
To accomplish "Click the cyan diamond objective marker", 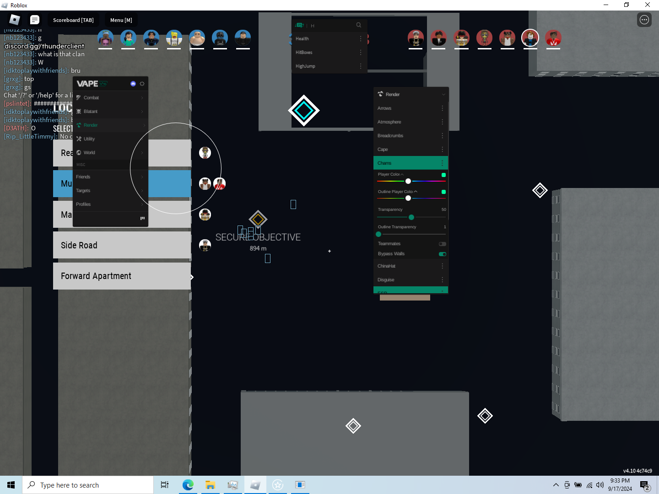I will 304,110.
